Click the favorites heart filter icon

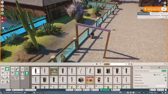coord(97,64)
